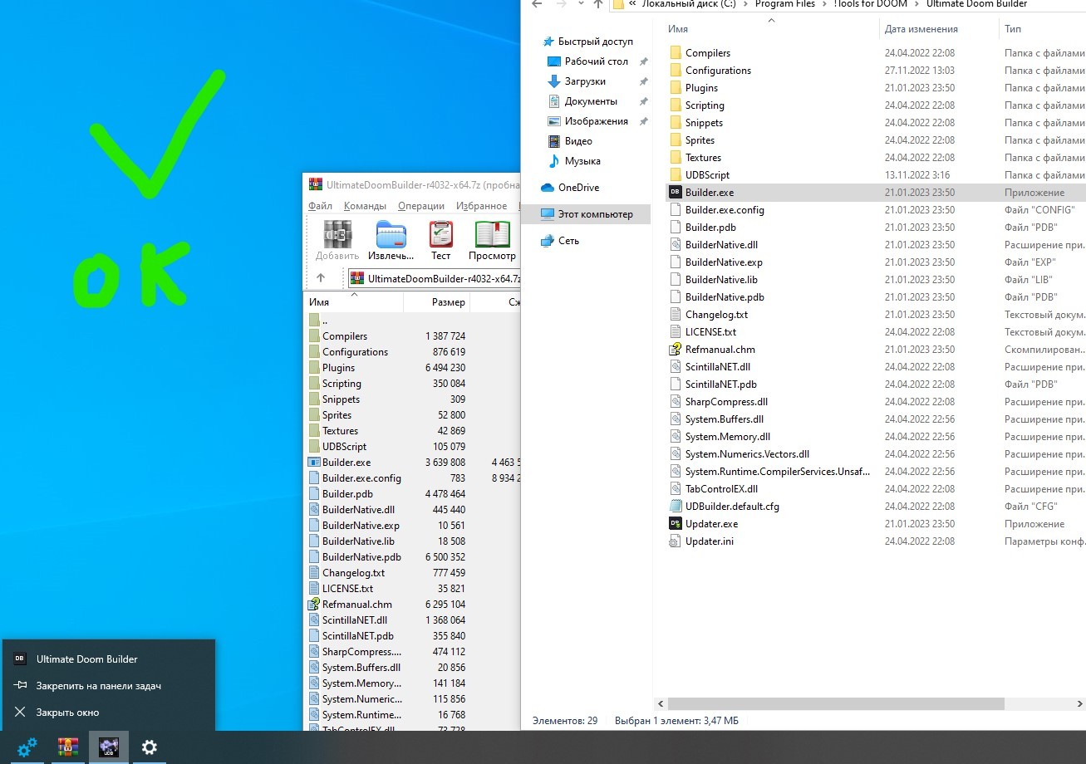Open the white gear Settings taskbar icon
The width and height of the screenshot is (1086, 764).
point(150,747)
